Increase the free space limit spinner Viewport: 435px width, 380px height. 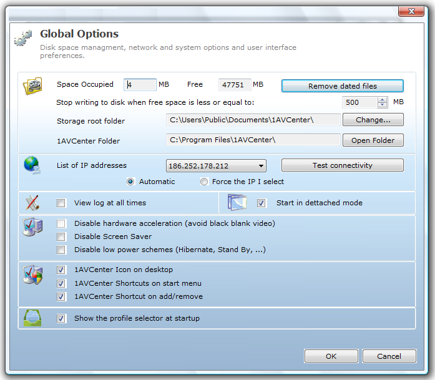[383, 99]
